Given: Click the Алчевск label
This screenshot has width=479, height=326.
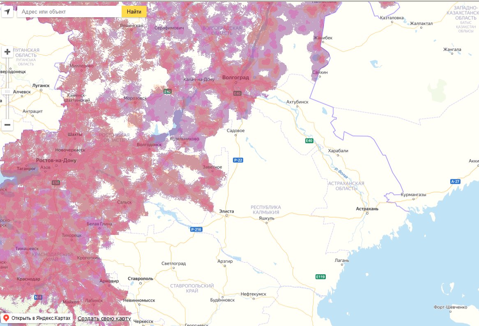Looking at the screenshot, I should [x=22, y=92].
